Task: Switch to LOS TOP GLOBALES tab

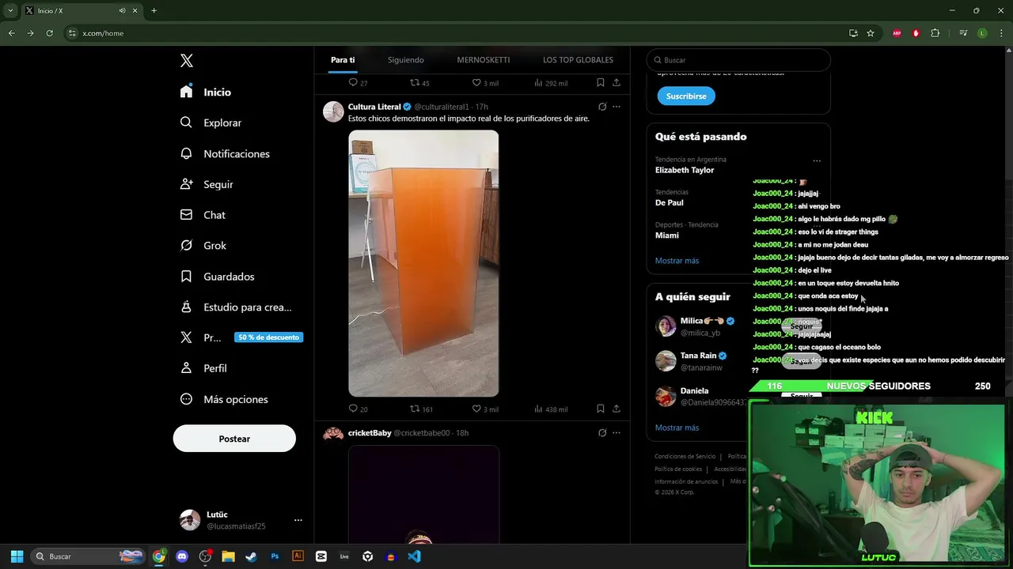Action: [578, 60]
